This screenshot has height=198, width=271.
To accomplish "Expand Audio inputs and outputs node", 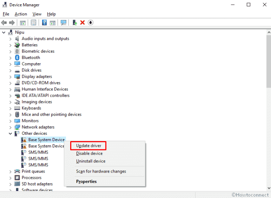I will [x=10, y=39].
